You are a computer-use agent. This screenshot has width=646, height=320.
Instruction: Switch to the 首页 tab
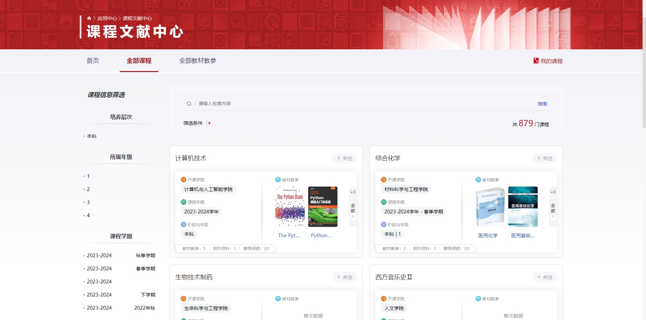[93, 61]
